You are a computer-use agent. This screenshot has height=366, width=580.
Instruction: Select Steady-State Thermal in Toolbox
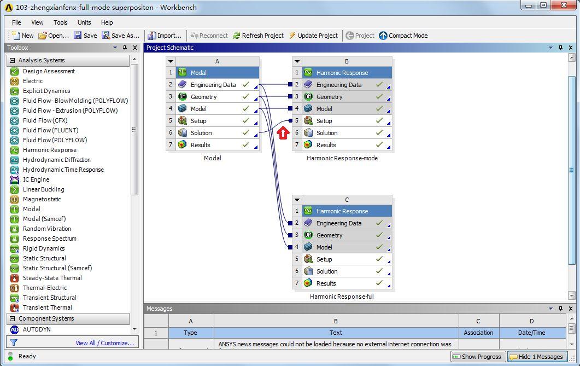click(x=52, y=278)
